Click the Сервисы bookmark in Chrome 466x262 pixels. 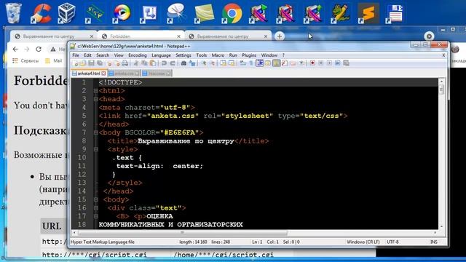point(26,61)
